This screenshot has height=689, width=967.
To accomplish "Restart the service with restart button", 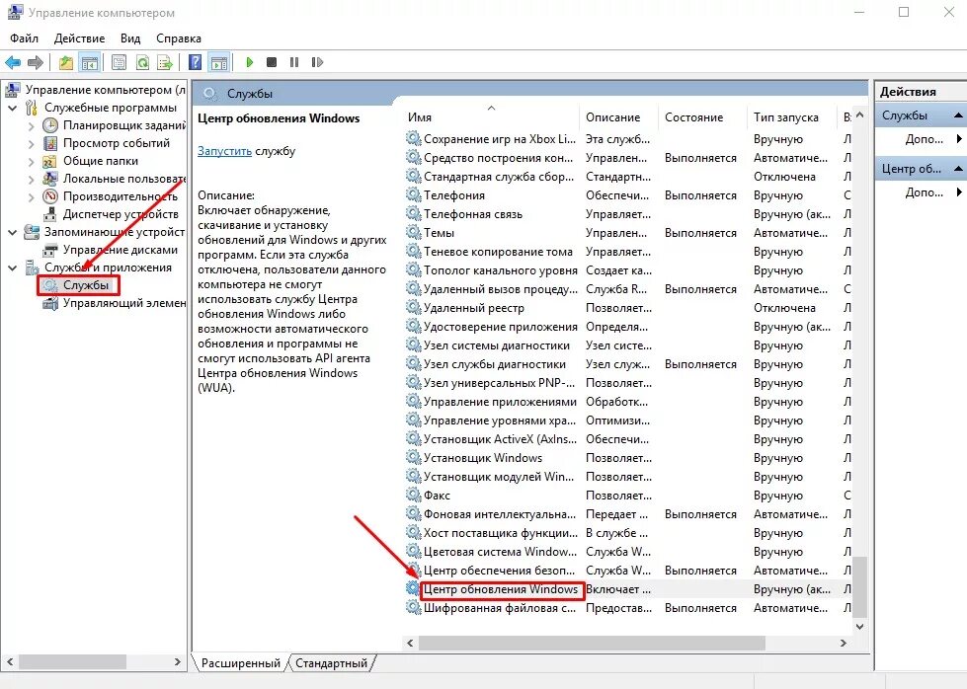I will 317,62.
